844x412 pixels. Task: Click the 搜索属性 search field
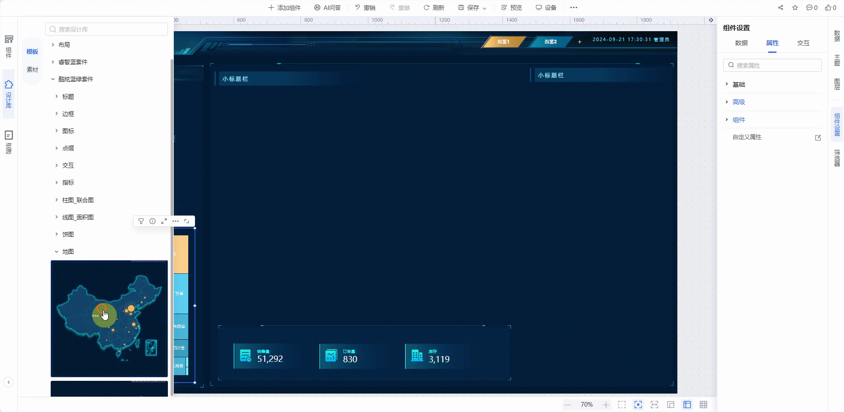click(x=772, y=66)
